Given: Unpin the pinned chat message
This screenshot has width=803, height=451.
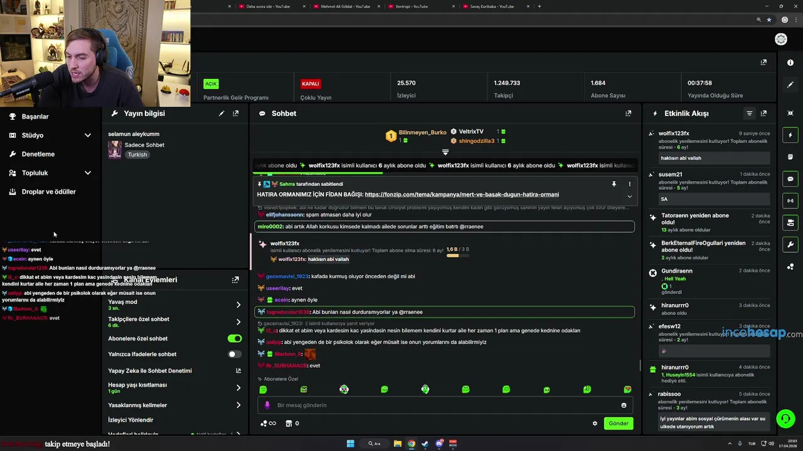Looking at the screenshot, I should tap(614, 184).
